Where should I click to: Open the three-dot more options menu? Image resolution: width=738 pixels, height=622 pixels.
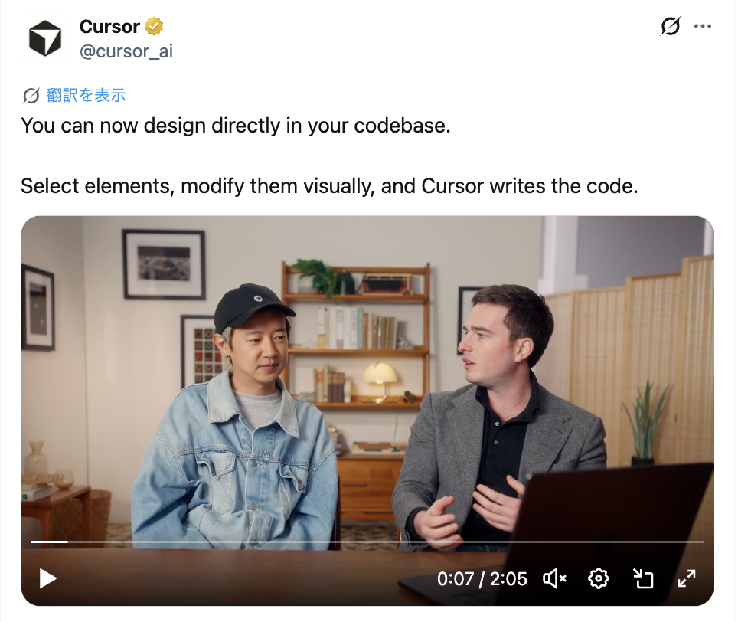(702, 26)
